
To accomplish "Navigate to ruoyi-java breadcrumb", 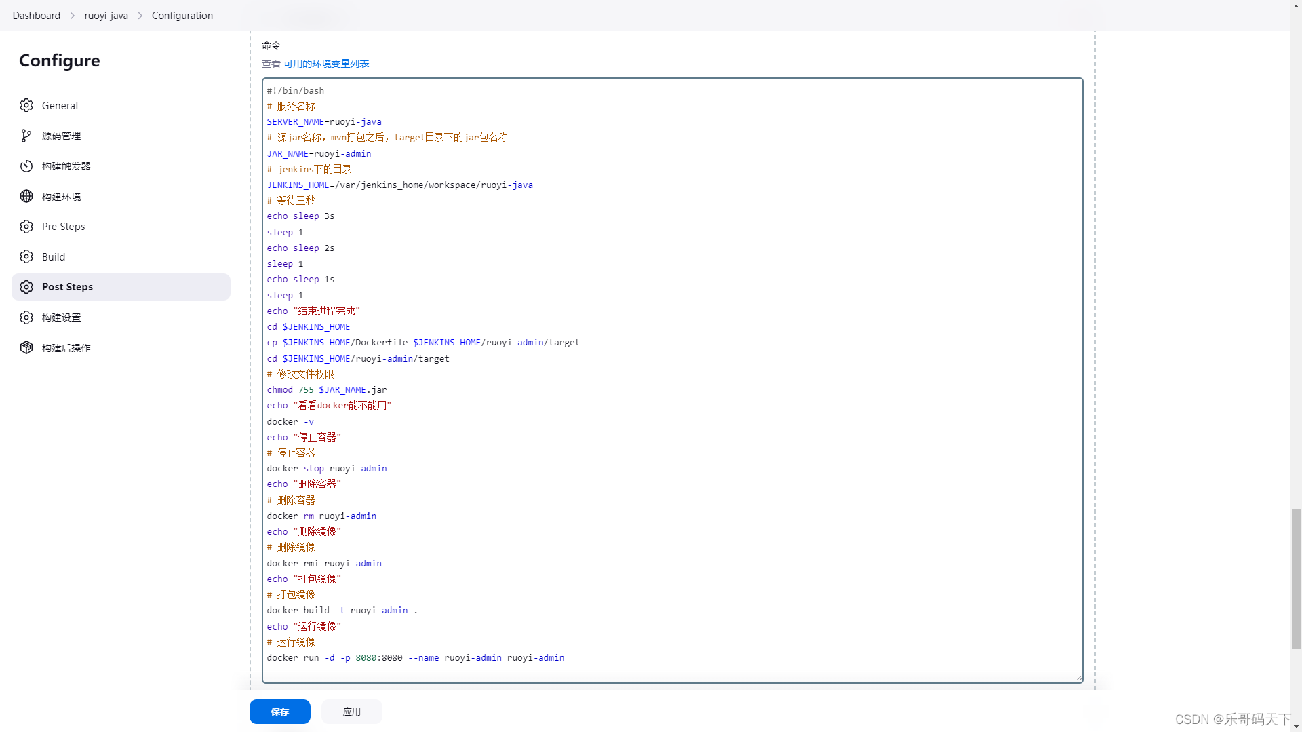I will click(106, 16).
